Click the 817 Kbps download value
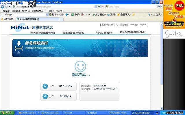The width and height of the screenshot is (185, 115). tap(66, 86)
